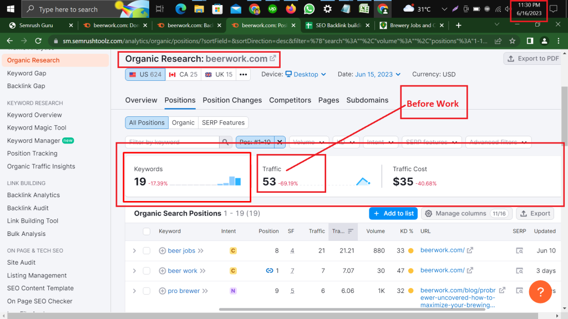The width and height of the screenshot is (568, 319).
Task: Switch to the All Positions filter
Action: (146, 122)
